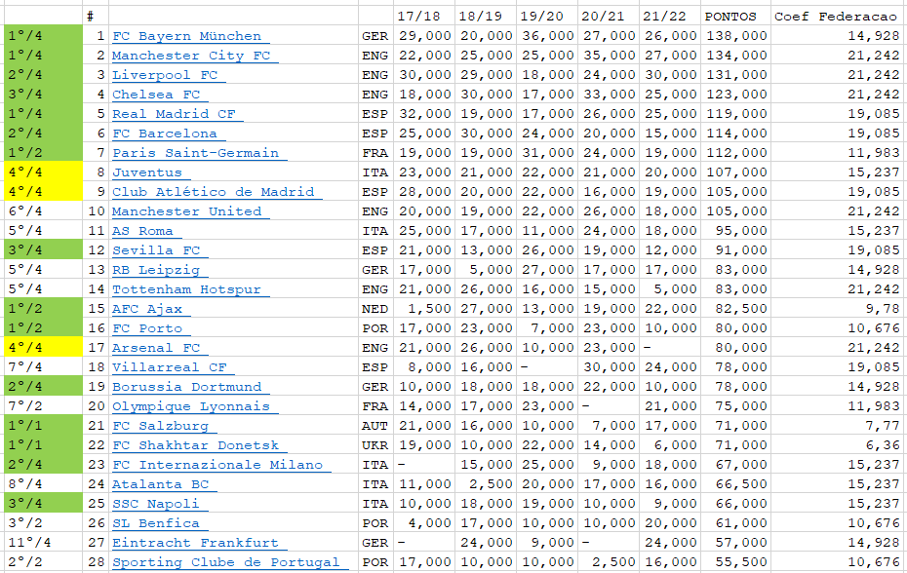Follow the AFC Ajax link
The height and width of the screenshot is (573, 907).
click(x=146, y=309)
